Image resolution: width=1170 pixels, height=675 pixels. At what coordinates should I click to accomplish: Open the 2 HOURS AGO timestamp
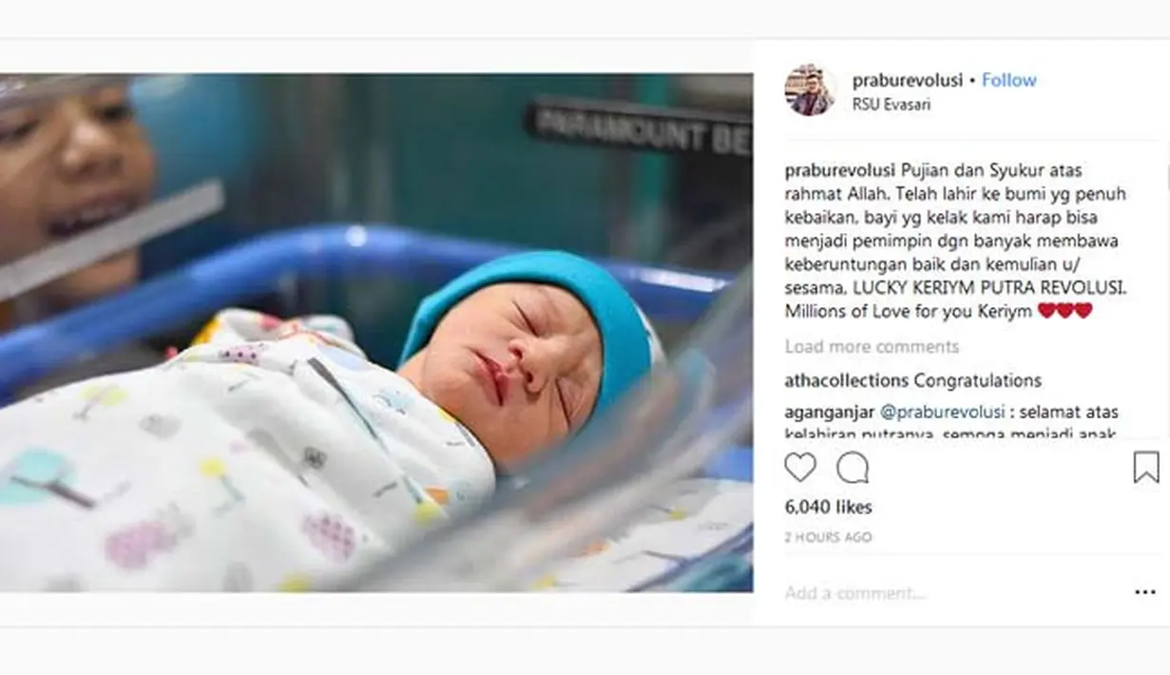click(x=828, y=537)
